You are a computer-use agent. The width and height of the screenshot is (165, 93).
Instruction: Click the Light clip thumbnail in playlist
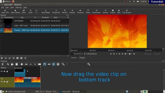[8, 26]
